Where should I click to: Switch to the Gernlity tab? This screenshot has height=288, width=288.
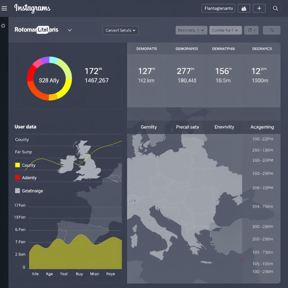pos(149,127)
